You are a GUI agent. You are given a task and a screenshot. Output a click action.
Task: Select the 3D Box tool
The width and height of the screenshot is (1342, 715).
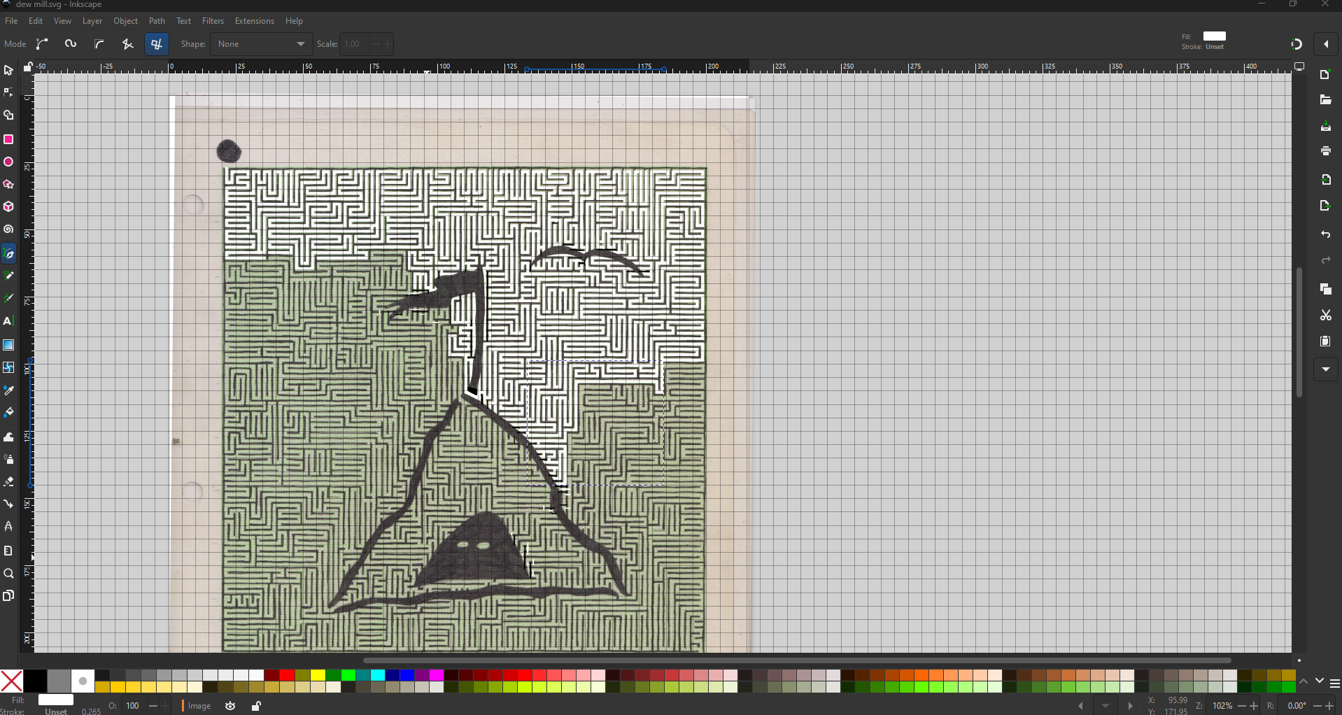click(8, 207)
